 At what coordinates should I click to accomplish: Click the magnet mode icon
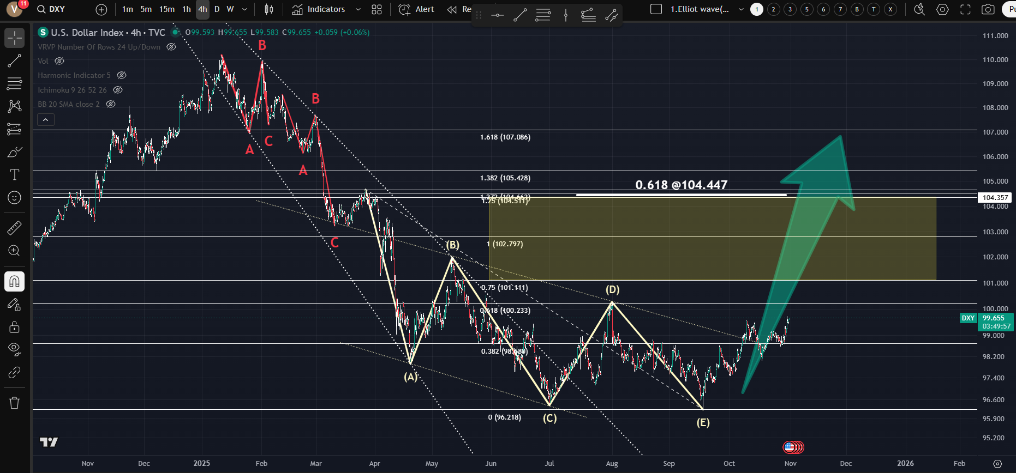pos(14,281)
